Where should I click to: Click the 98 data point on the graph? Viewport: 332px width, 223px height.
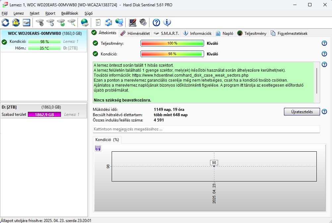(214, 166)
